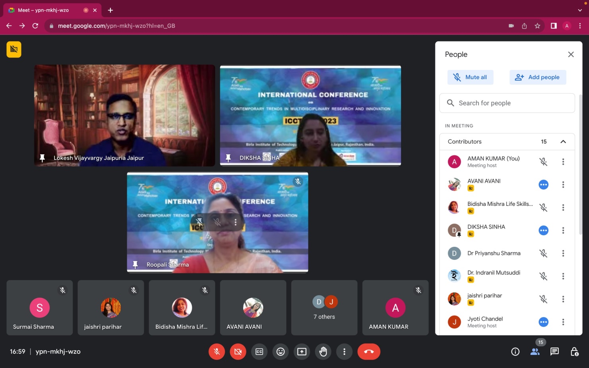Open the emoji reactions button
The width and height of the screenshot is (589, 368).
tap(281, 352)
